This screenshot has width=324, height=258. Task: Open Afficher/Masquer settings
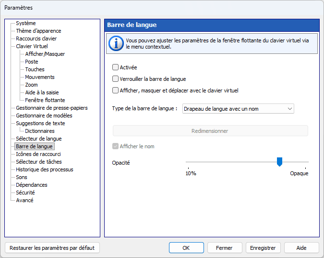(45, 54)
